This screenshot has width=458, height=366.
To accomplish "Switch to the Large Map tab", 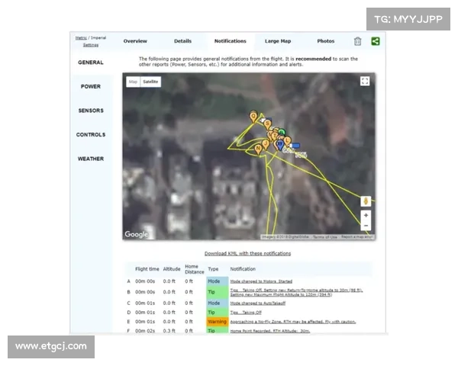I will [x=277, y=41].
